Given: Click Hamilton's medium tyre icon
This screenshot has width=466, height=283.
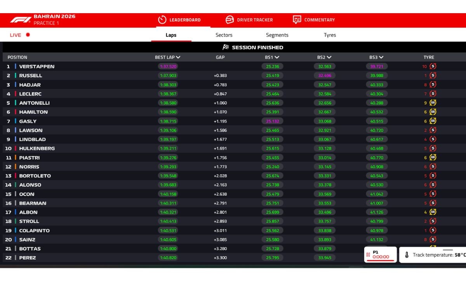Looking at the screenshot, I should pos(433,112).
